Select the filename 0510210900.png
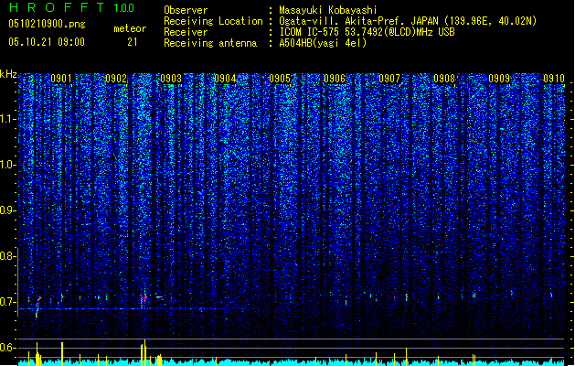 coord(47,24)
